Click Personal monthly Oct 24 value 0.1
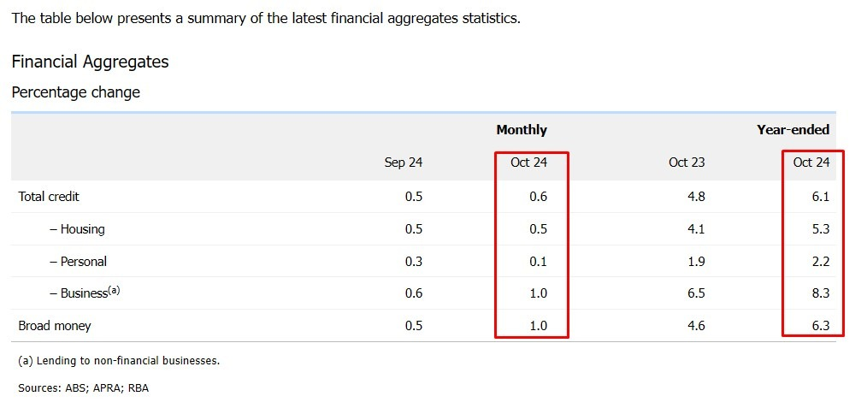Screen dimensions: 867x408 (538, 261)
